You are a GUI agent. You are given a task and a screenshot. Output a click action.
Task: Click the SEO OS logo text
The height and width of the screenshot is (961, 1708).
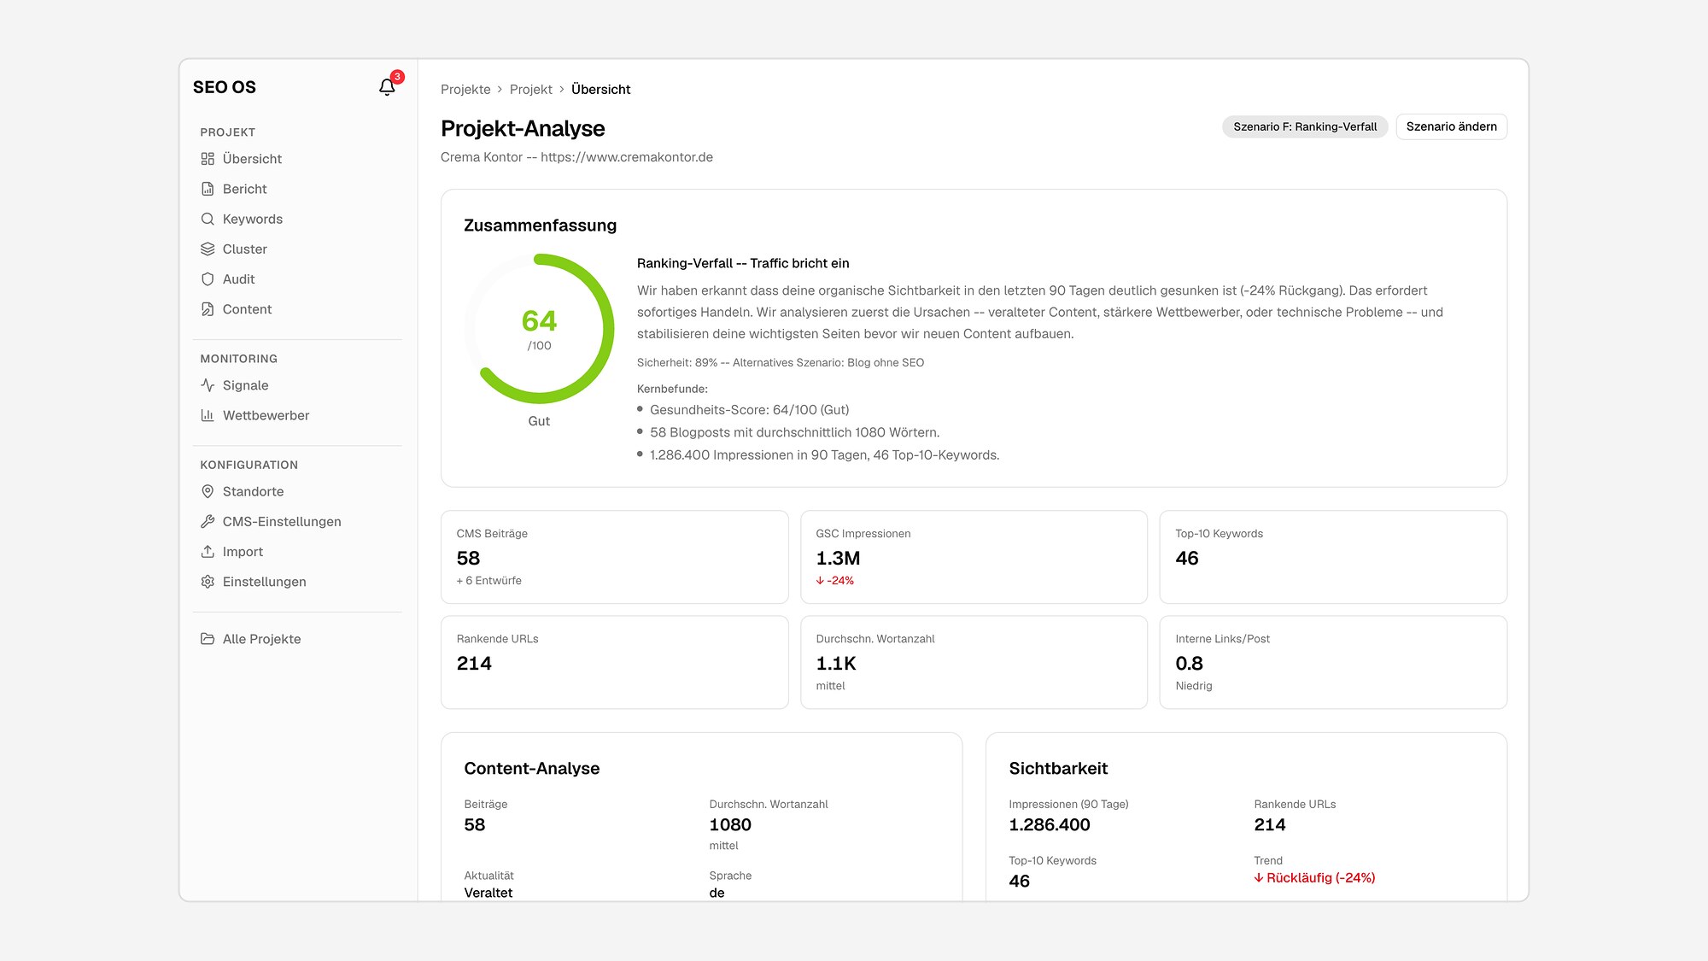click(225, 87)
